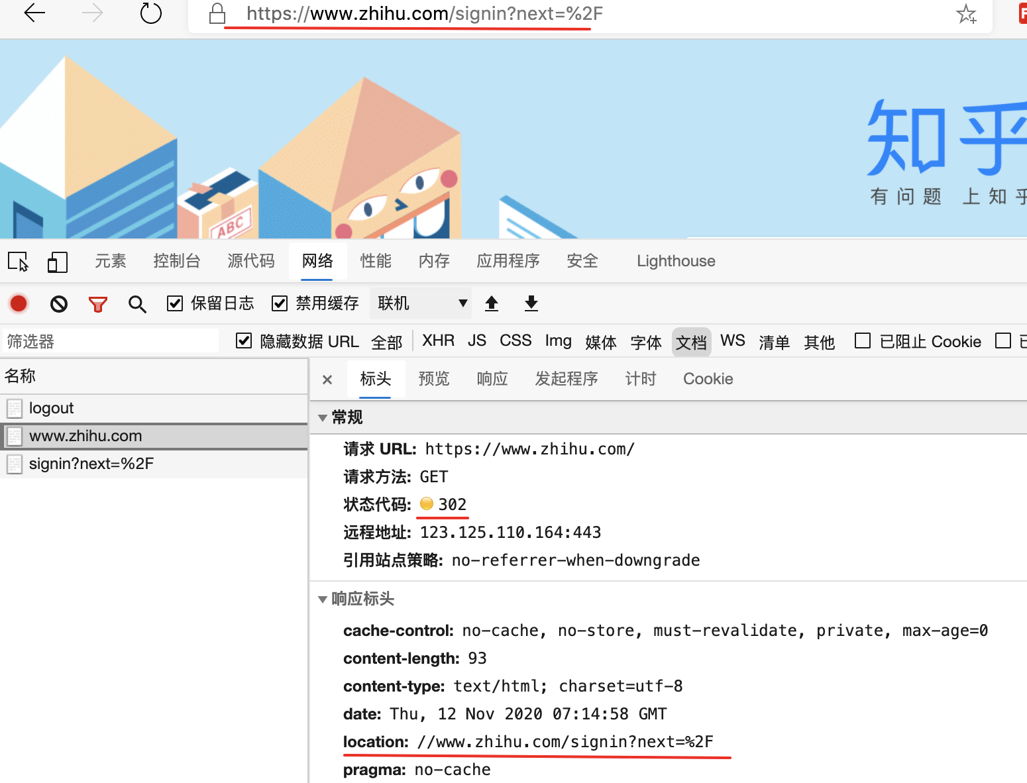Toggle device emulation icon
This screenshot has width=1027, height=783.
pyautogui.click(x=58, y=262)
